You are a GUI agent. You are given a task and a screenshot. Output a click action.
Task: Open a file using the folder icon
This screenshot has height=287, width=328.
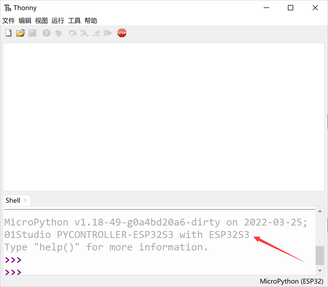coord(20,33)
